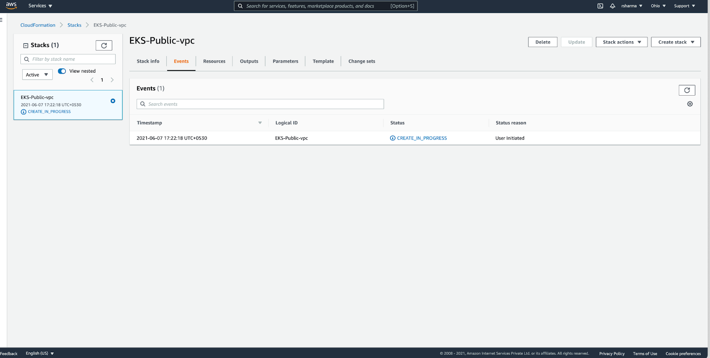Image resolution: width=710 pixels, height=358 pixels.
Task: Select the EKS-Public-vpc stack radio button
Action: tap(113, 101)
